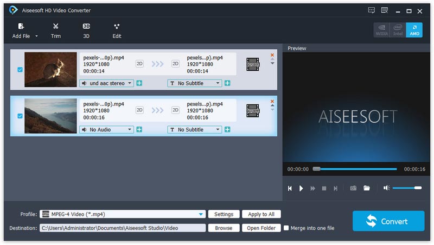Fast forward the preview
The height and width of the screenshot is (245, 434).
313,188
